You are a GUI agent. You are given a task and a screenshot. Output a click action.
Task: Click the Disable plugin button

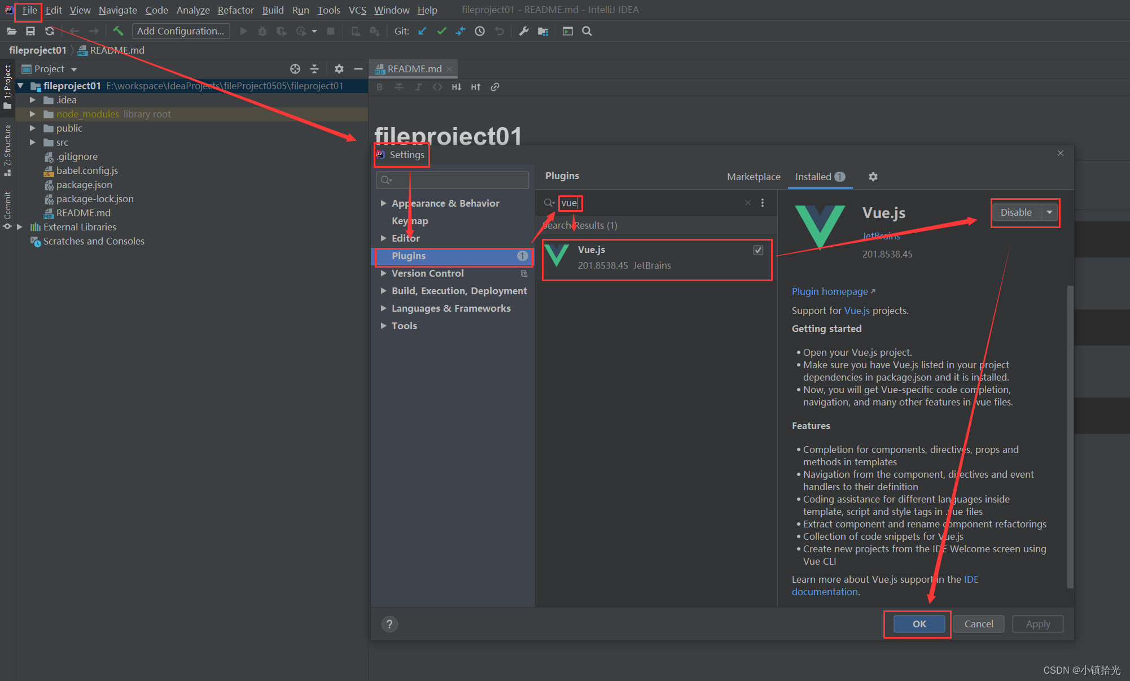(x=1016, y=212)
